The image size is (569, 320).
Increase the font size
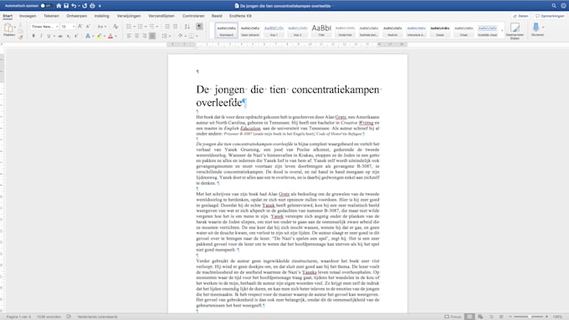79,27
